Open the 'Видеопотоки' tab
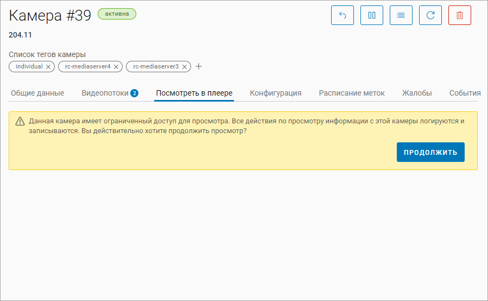488x301 pixels. 105,93
